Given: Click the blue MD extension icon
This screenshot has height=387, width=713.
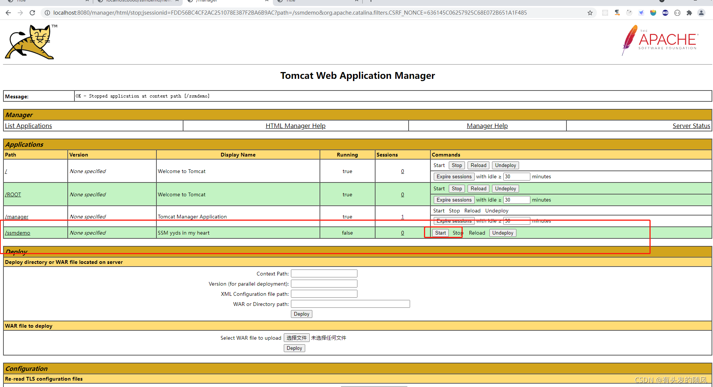Looking at the screenshot, I should pos(665,13).
